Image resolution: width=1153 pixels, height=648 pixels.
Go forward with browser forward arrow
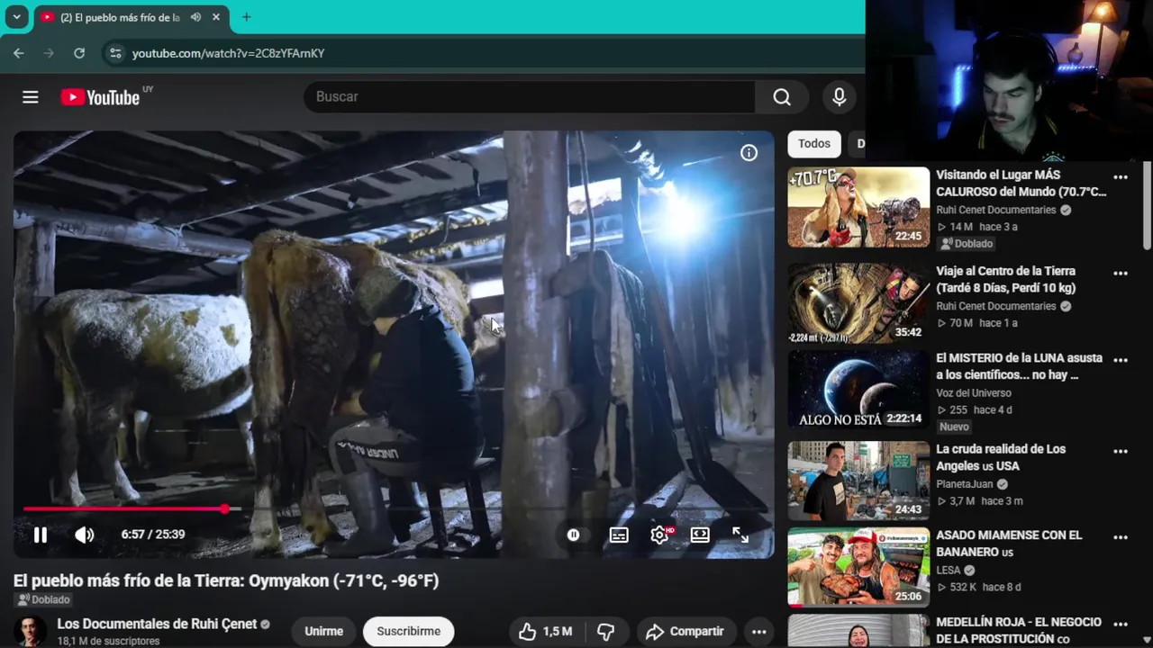49,54
